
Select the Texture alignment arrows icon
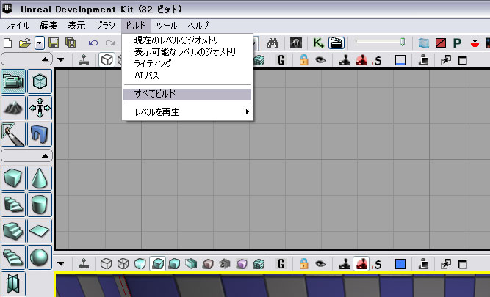tap(40, 108)
